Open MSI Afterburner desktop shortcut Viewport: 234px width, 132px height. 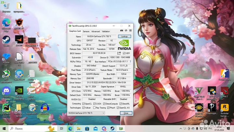6,76
